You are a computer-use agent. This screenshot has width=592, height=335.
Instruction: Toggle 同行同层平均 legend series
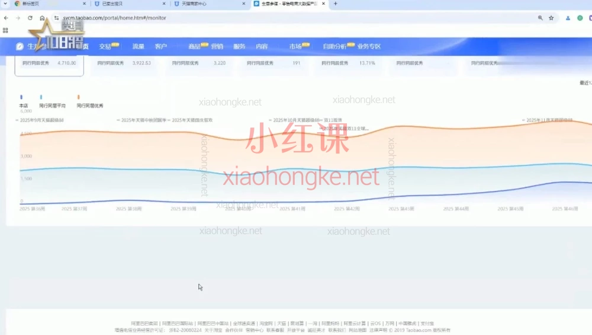[52, 102]
